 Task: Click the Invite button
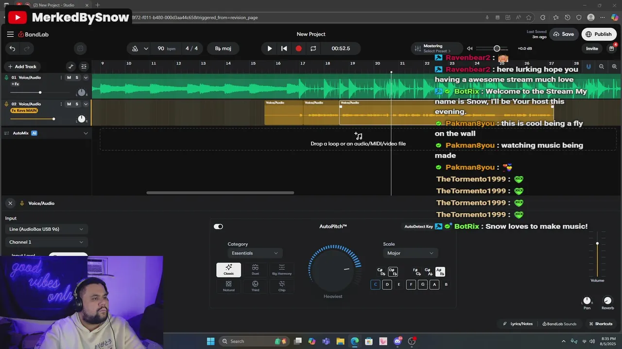point(592,48)
